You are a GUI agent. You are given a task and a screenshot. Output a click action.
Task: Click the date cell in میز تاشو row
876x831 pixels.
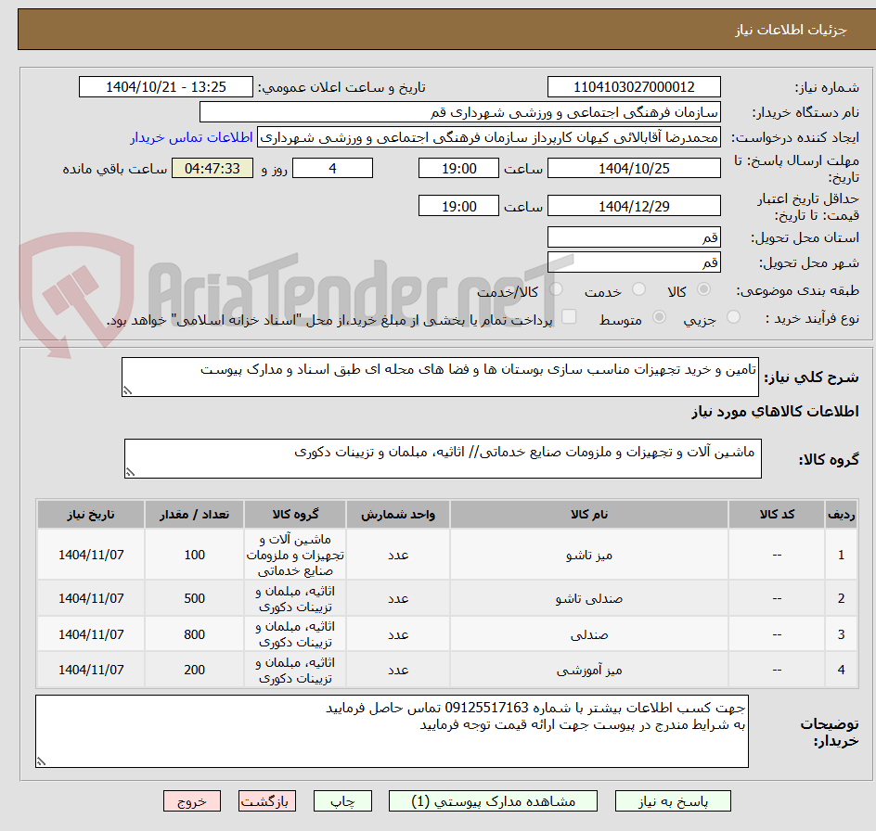coord(91,555)
